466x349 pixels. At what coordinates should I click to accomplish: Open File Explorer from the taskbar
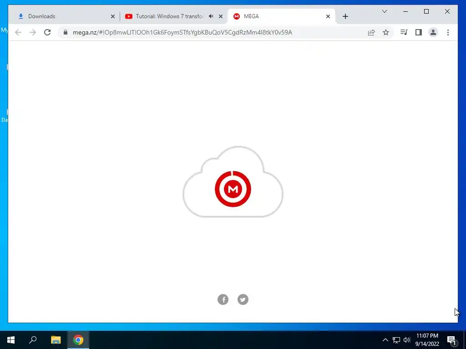tap(56, 340)
